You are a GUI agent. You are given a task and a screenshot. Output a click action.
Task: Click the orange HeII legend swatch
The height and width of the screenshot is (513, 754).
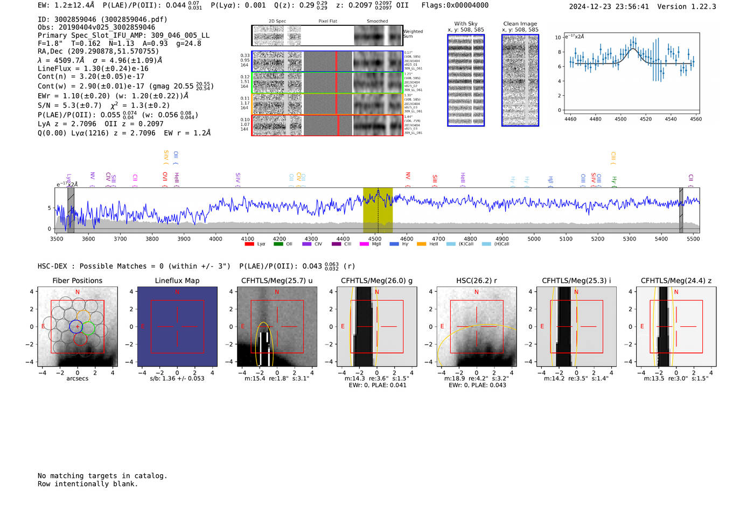[421, 244]
